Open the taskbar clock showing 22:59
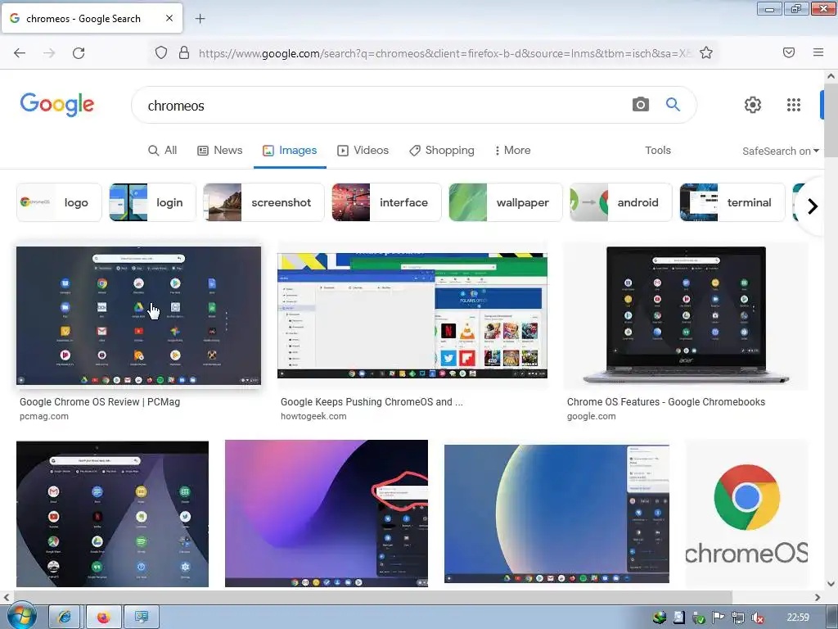The width and height of the screenshot is (838, 629). 798,618
